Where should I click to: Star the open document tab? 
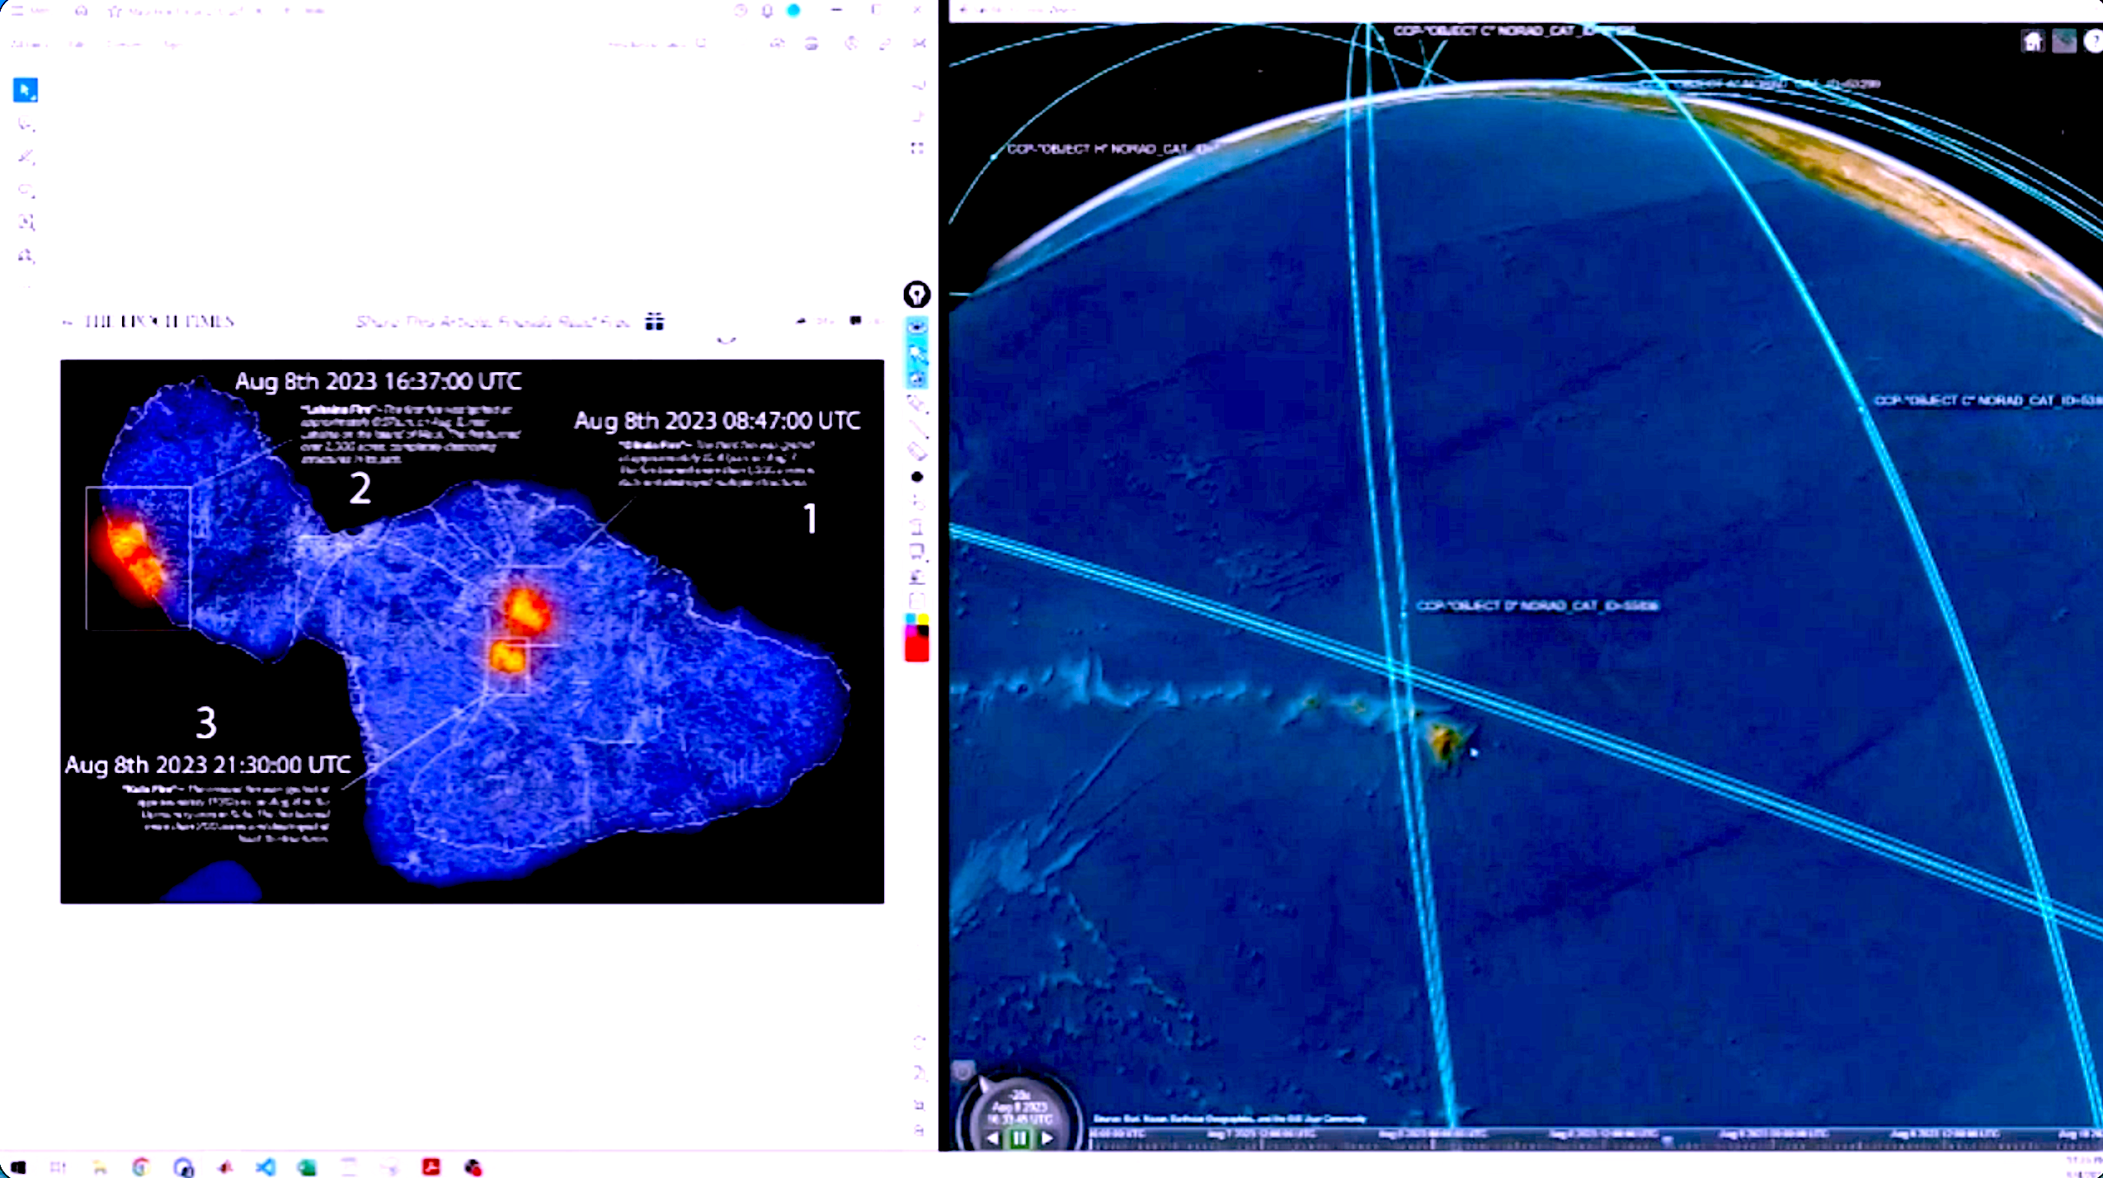point(115,12)
